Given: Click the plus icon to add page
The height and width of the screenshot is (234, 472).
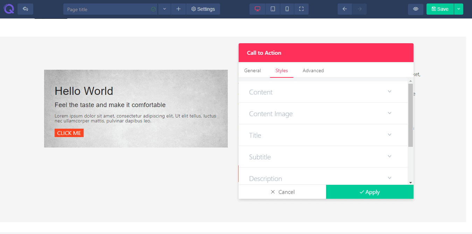Looking at the screenshot, I should [x=178, y=9].
